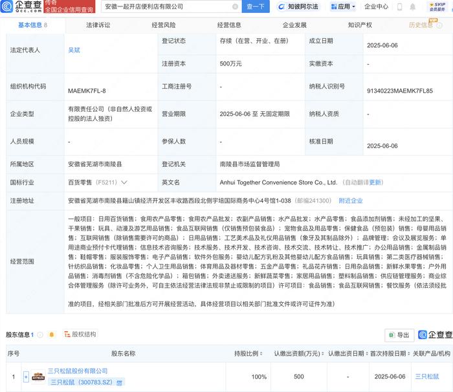
Task: Open 企业中心 in the header
Action: [376, 6]
